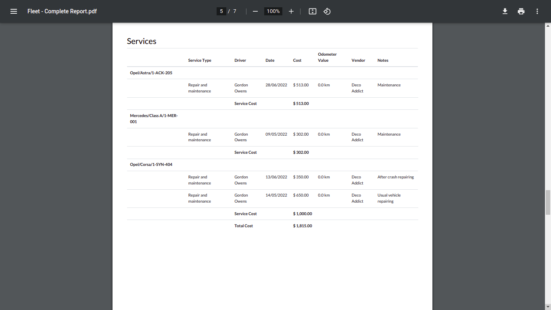Click Maintenance note in the Mercedes row
This screenshot has width=551, height=310.
(x=389, y=134)
